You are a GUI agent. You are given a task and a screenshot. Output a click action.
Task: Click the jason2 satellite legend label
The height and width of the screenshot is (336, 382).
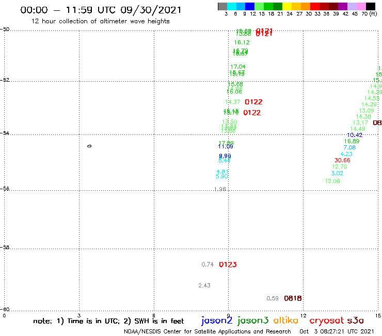point(217,321)
